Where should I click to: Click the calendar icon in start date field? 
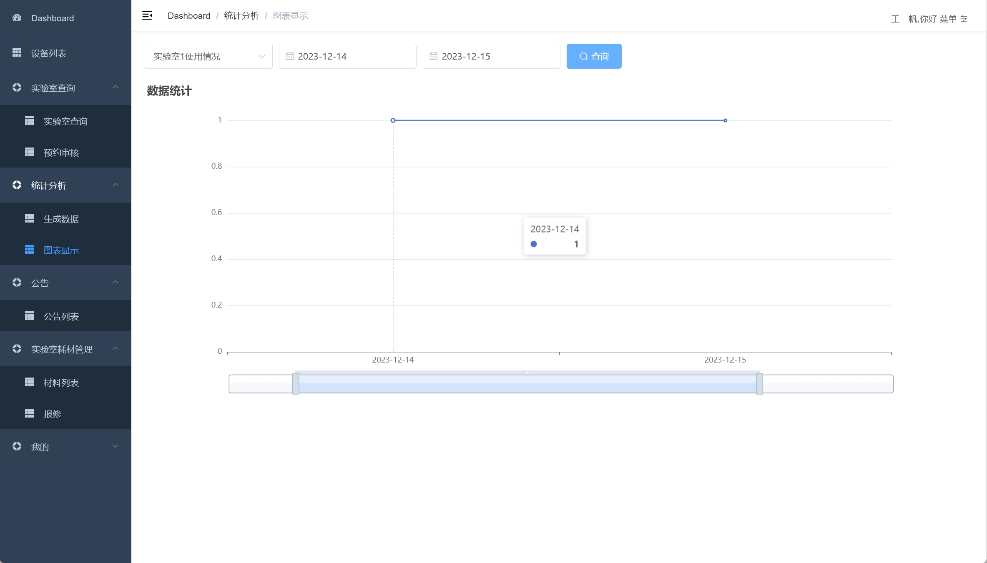[x=289, y=56]
